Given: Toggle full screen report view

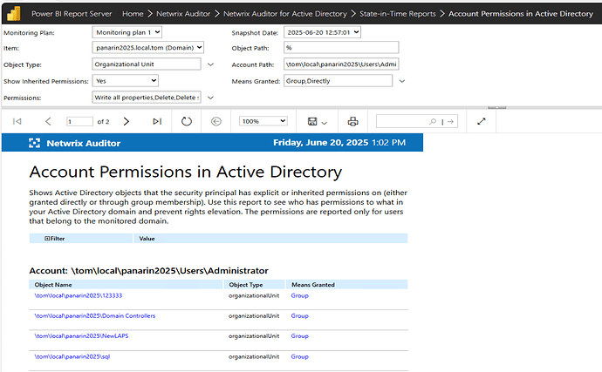Looking at the screenshot, I should tap(482, 122).
